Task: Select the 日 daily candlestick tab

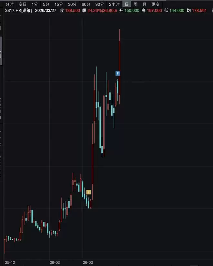Action: click(x=127, y=5)
